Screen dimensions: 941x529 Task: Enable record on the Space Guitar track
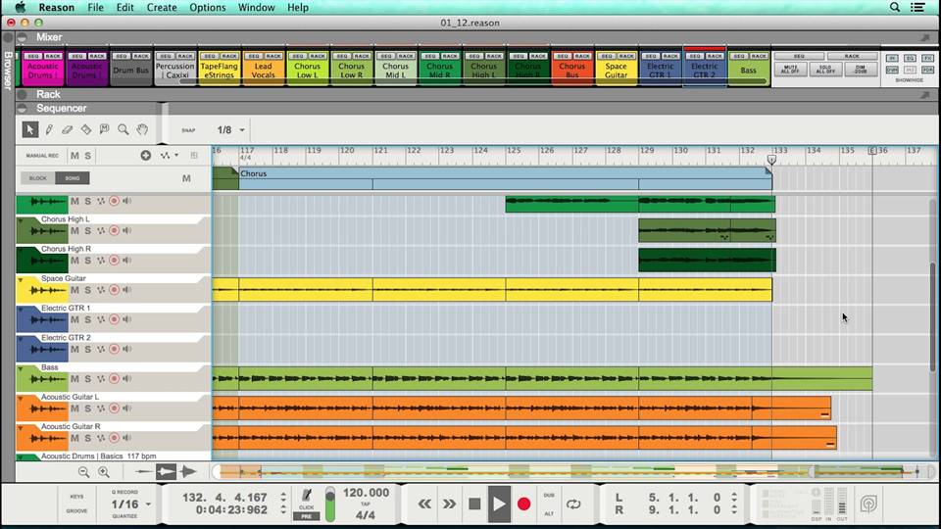click(x=114, y=290)
